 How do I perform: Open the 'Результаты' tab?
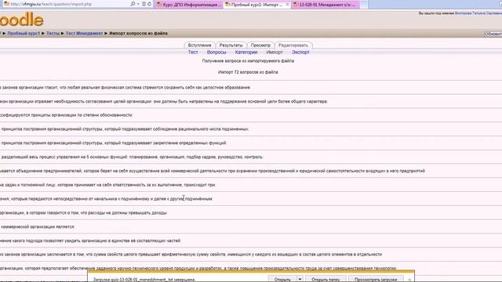pos(231,45)
